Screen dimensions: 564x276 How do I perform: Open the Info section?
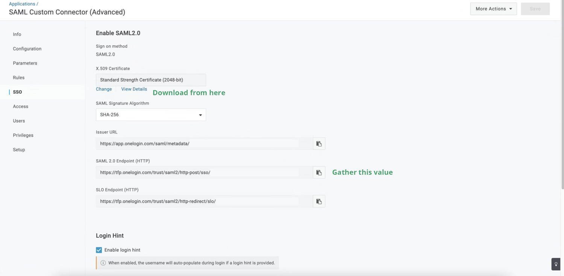(17, 34)
